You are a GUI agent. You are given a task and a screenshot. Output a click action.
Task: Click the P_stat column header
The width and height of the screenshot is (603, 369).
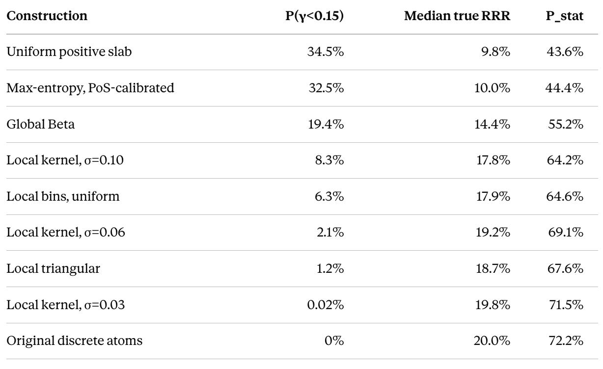pyautogui.click(x=561, y=16)
